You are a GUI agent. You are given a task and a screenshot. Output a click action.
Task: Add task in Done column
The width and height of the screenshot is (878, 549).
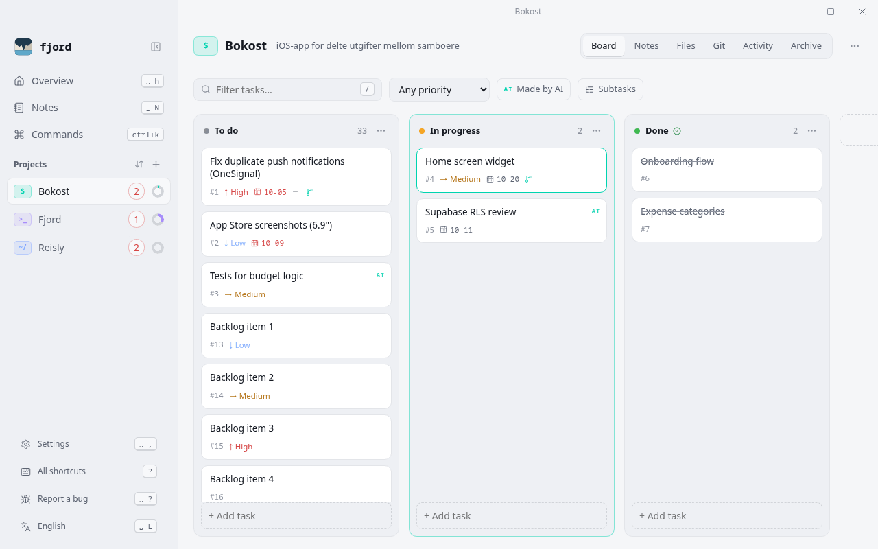click(x=727, y=515)
